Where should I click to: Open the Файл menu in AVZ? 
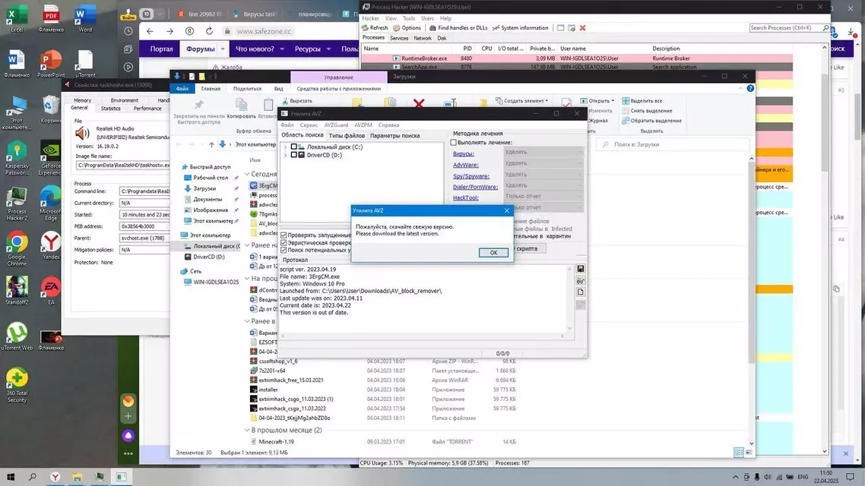pos(287,125)
